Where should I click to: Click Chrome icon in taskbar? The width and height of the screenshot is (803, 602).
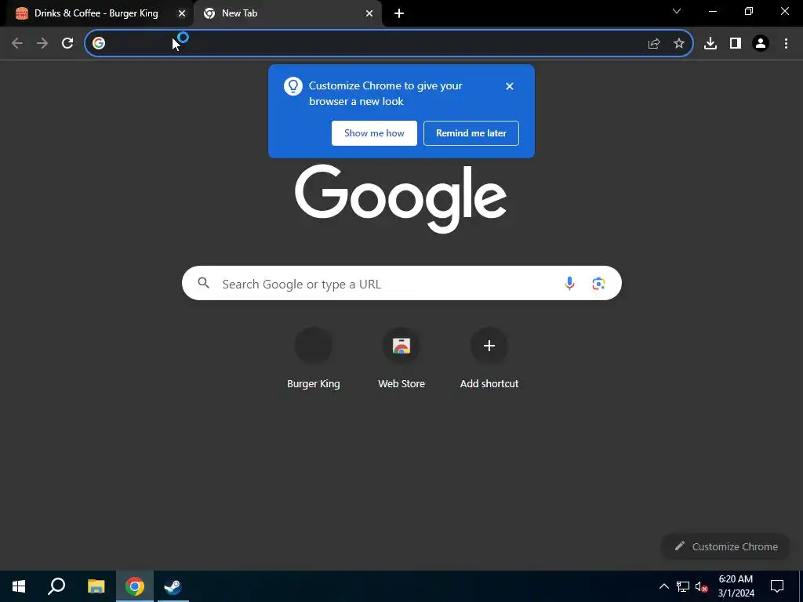135,586
